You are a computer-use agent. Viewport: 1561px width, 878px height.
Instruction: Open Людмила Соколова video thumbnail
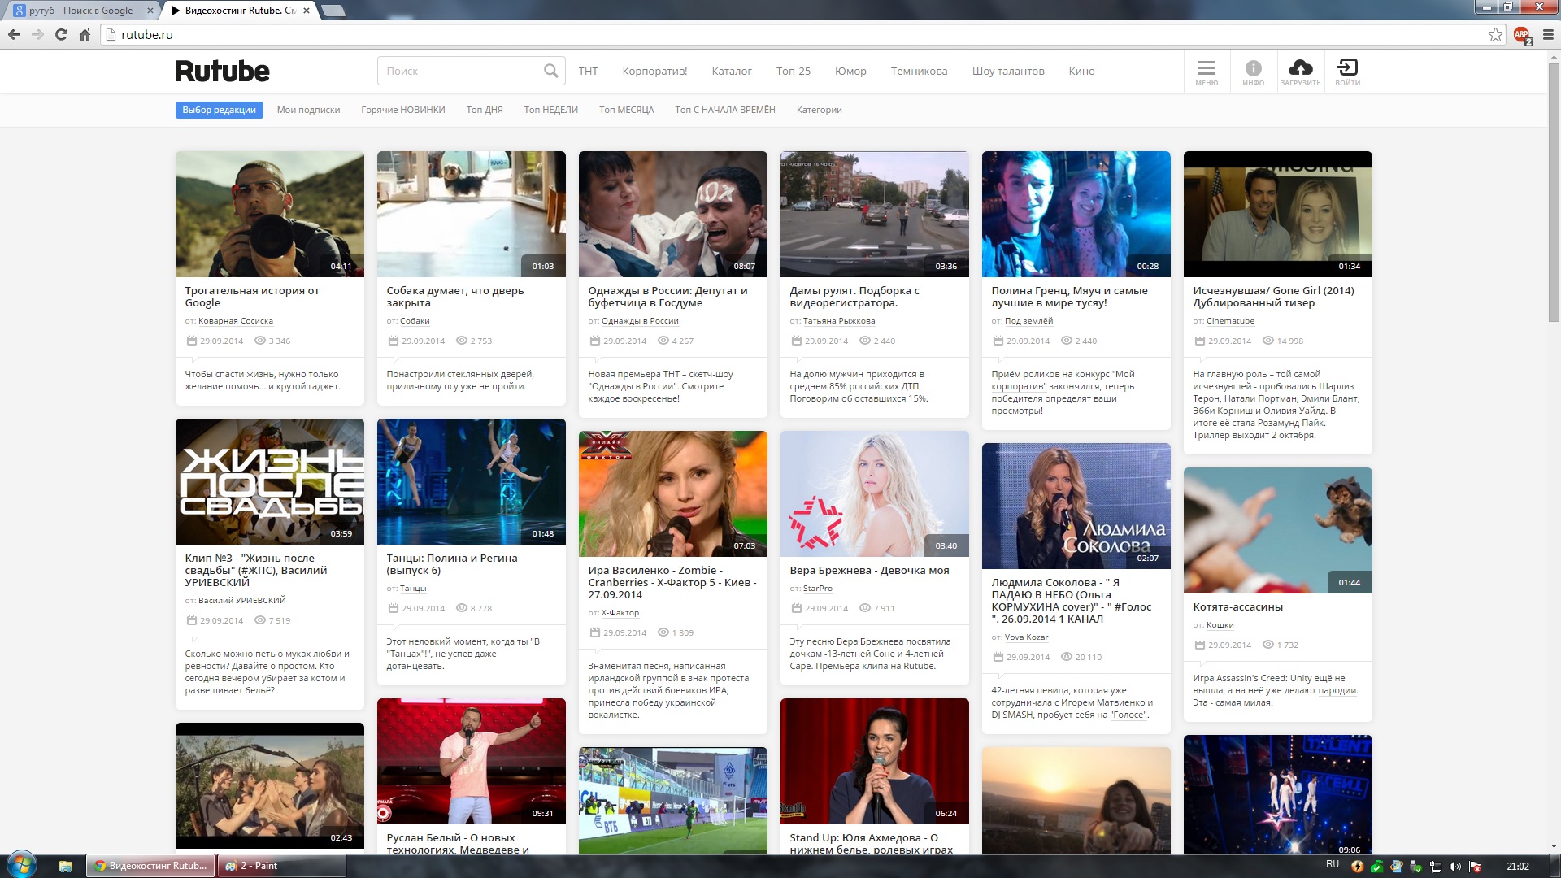(x=1076, y=506)
